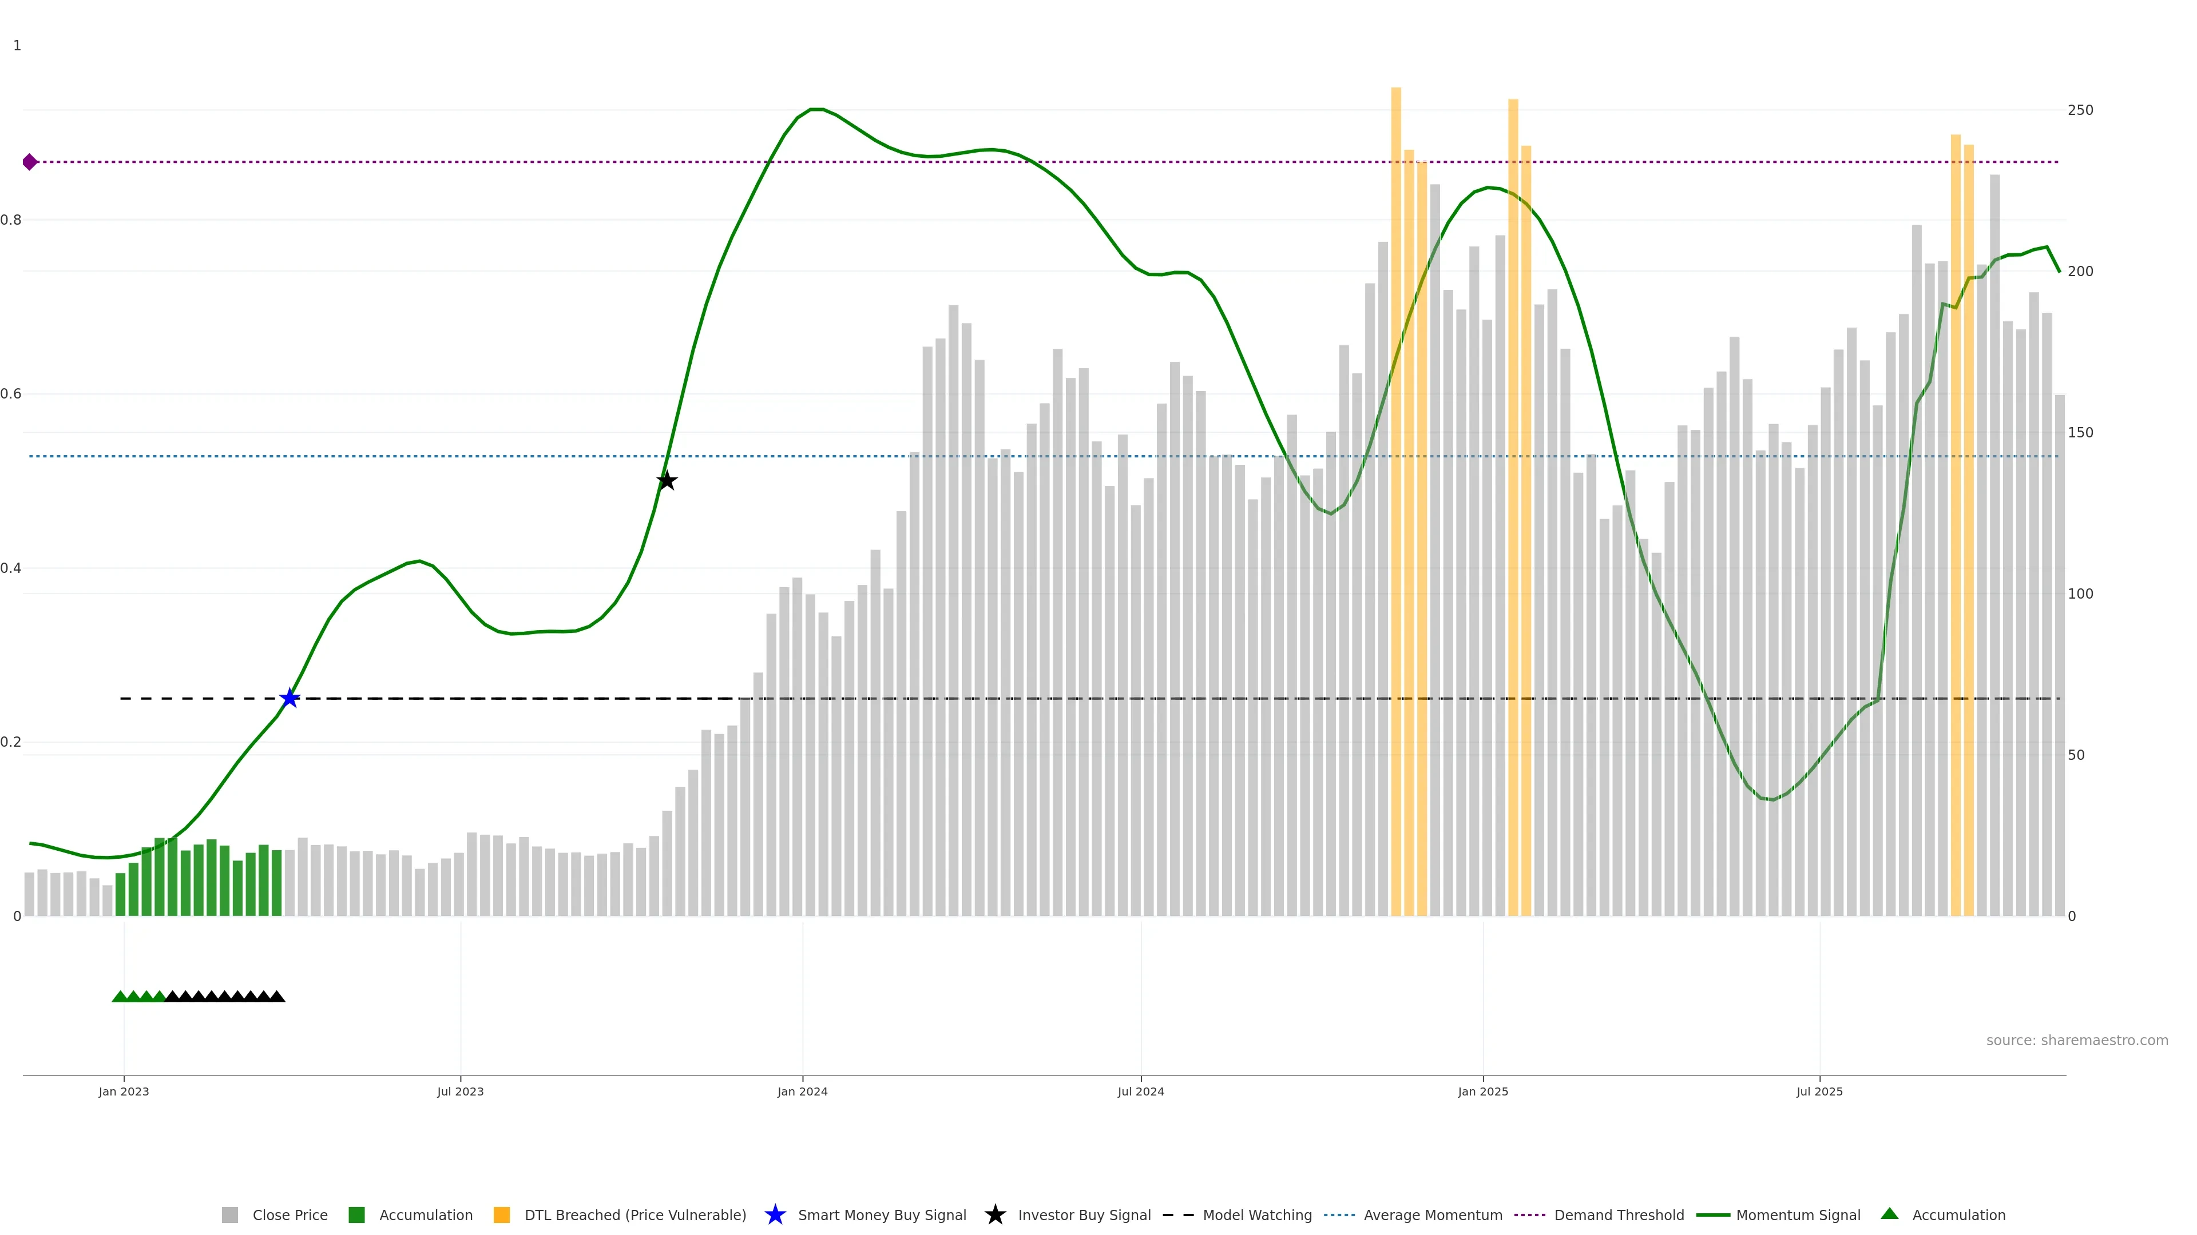This screenshot has height=1235, width=2197.
Task: Click the black Investor Buy Signal star on the chart
Action: pos(667,481)
